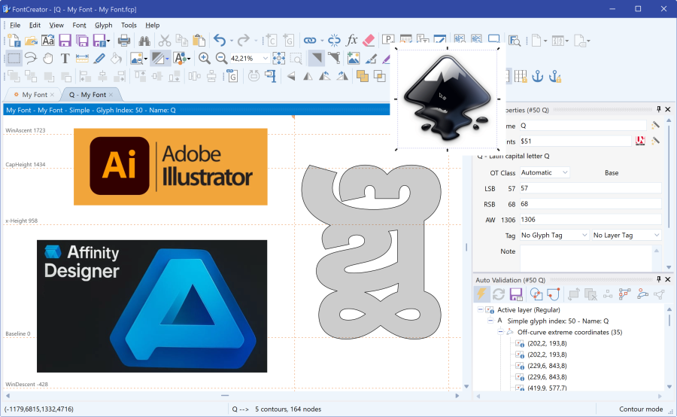Close the Auto Validation panel

(667, 279)
